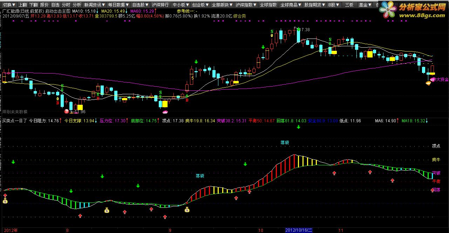This screenshot has width=449, height=233.
Task: Click the green S marker above August's first B
Action: click(x=62, y=85)
